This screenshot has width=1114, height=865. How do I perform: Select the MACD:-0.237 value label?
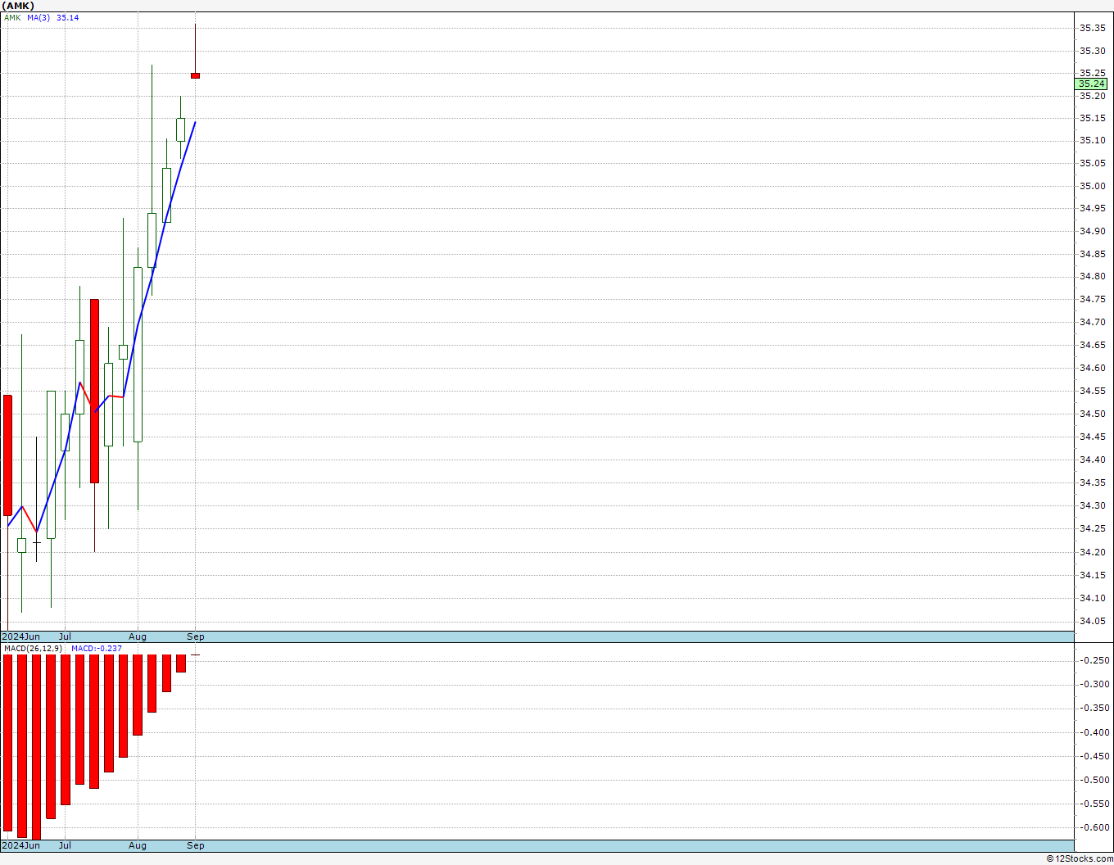97,649
